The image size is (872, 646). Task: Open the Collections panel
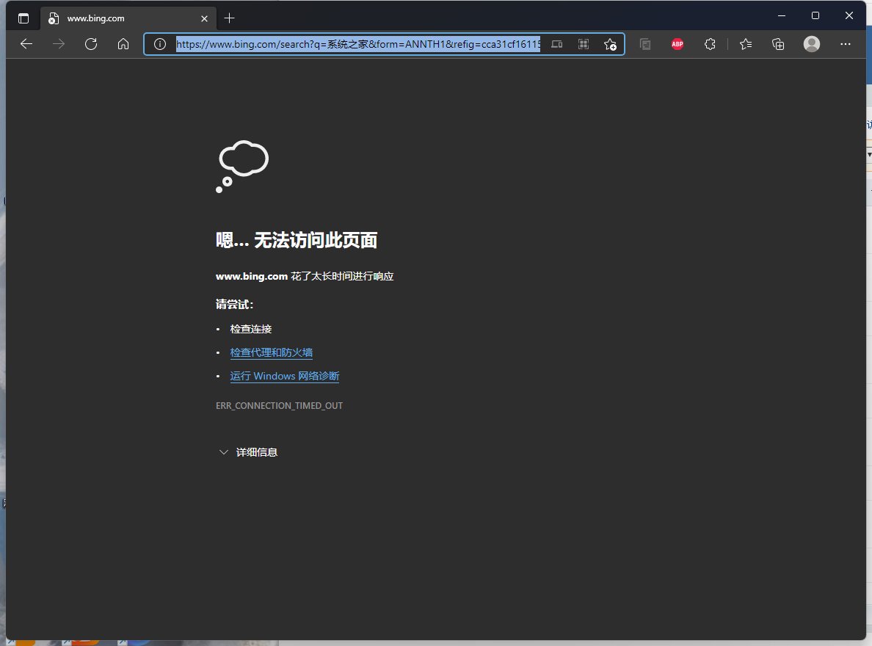[x=778, y=44]
